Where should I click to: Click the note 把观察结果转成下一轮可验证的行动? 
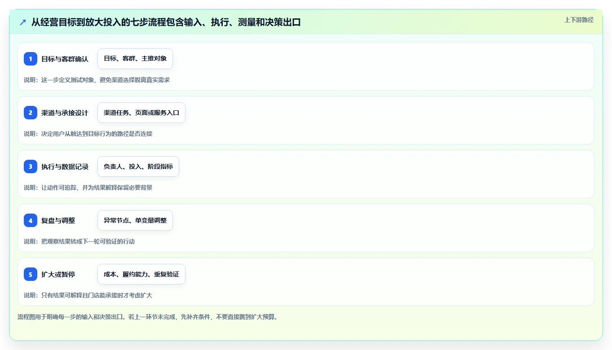[x=88, y=241]
